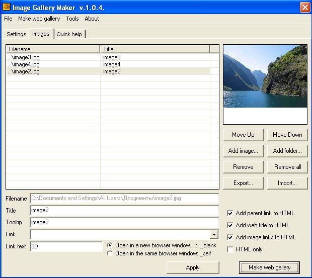Switch to the Settings tab

(x=16, y=34)
